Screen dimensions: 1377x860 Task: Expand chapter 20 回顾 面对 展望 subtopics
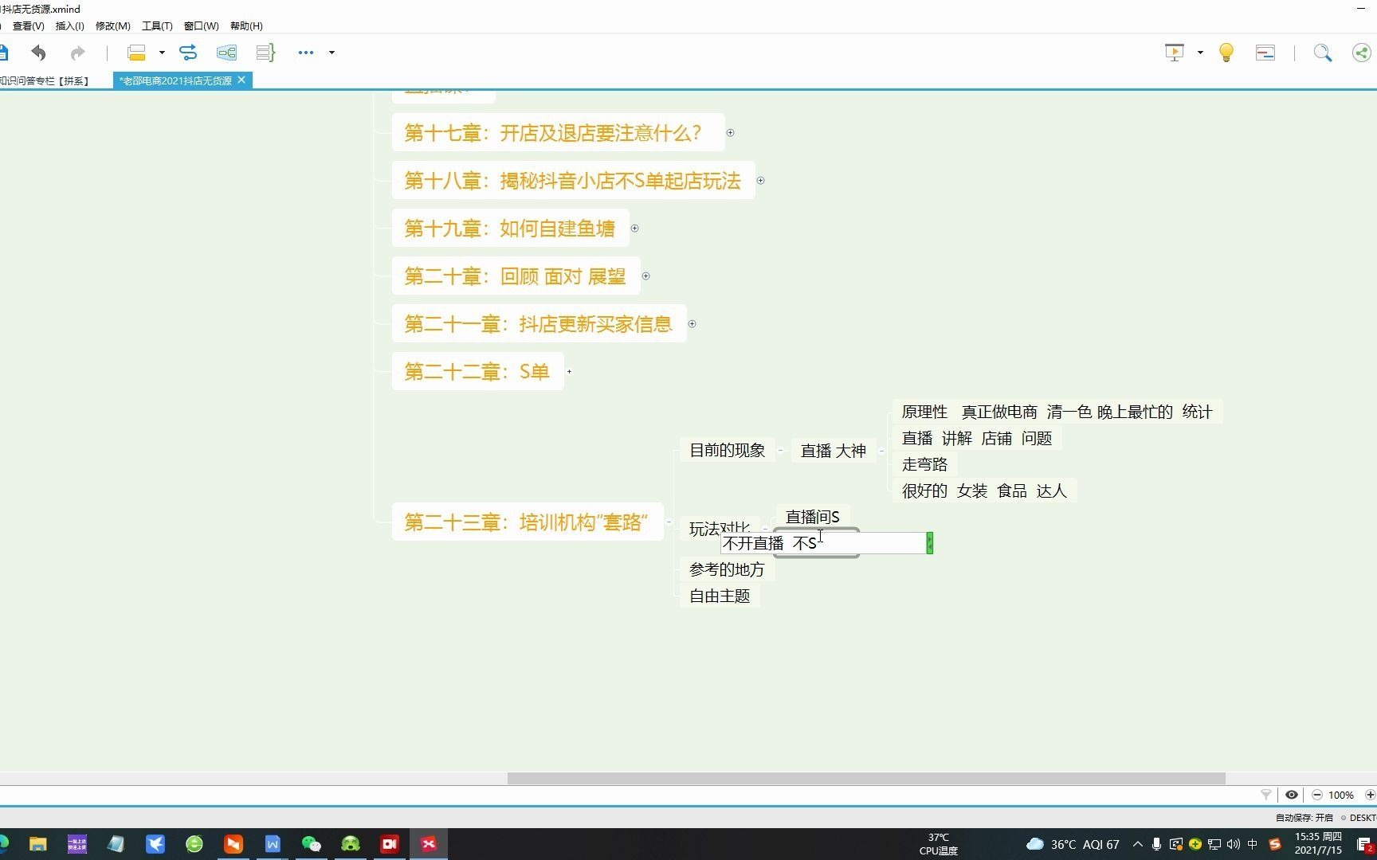tap(645, 276)
